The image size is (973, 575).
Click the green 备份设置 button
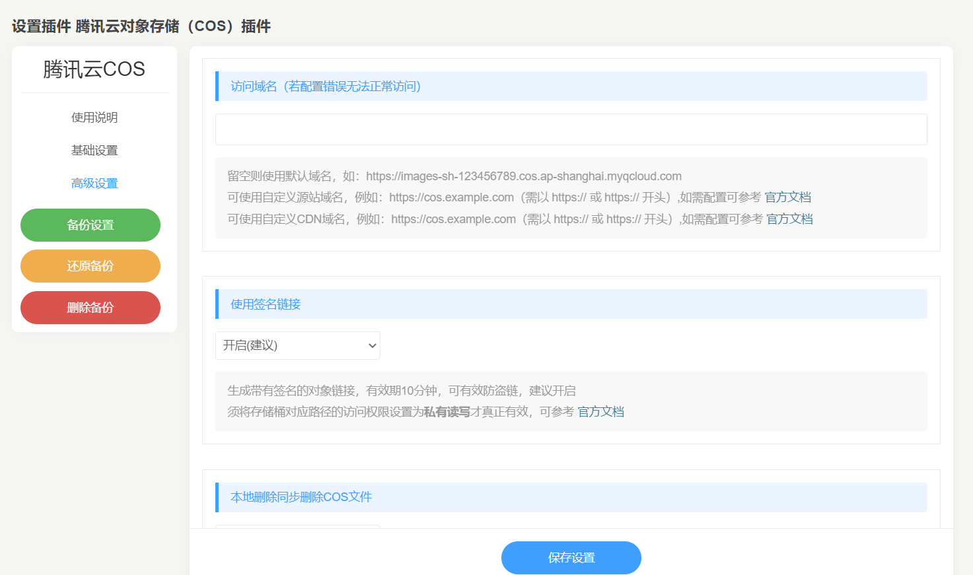90,225
